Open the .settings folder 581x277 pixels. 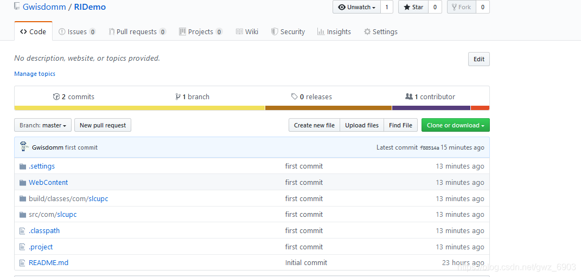(41, 166)
